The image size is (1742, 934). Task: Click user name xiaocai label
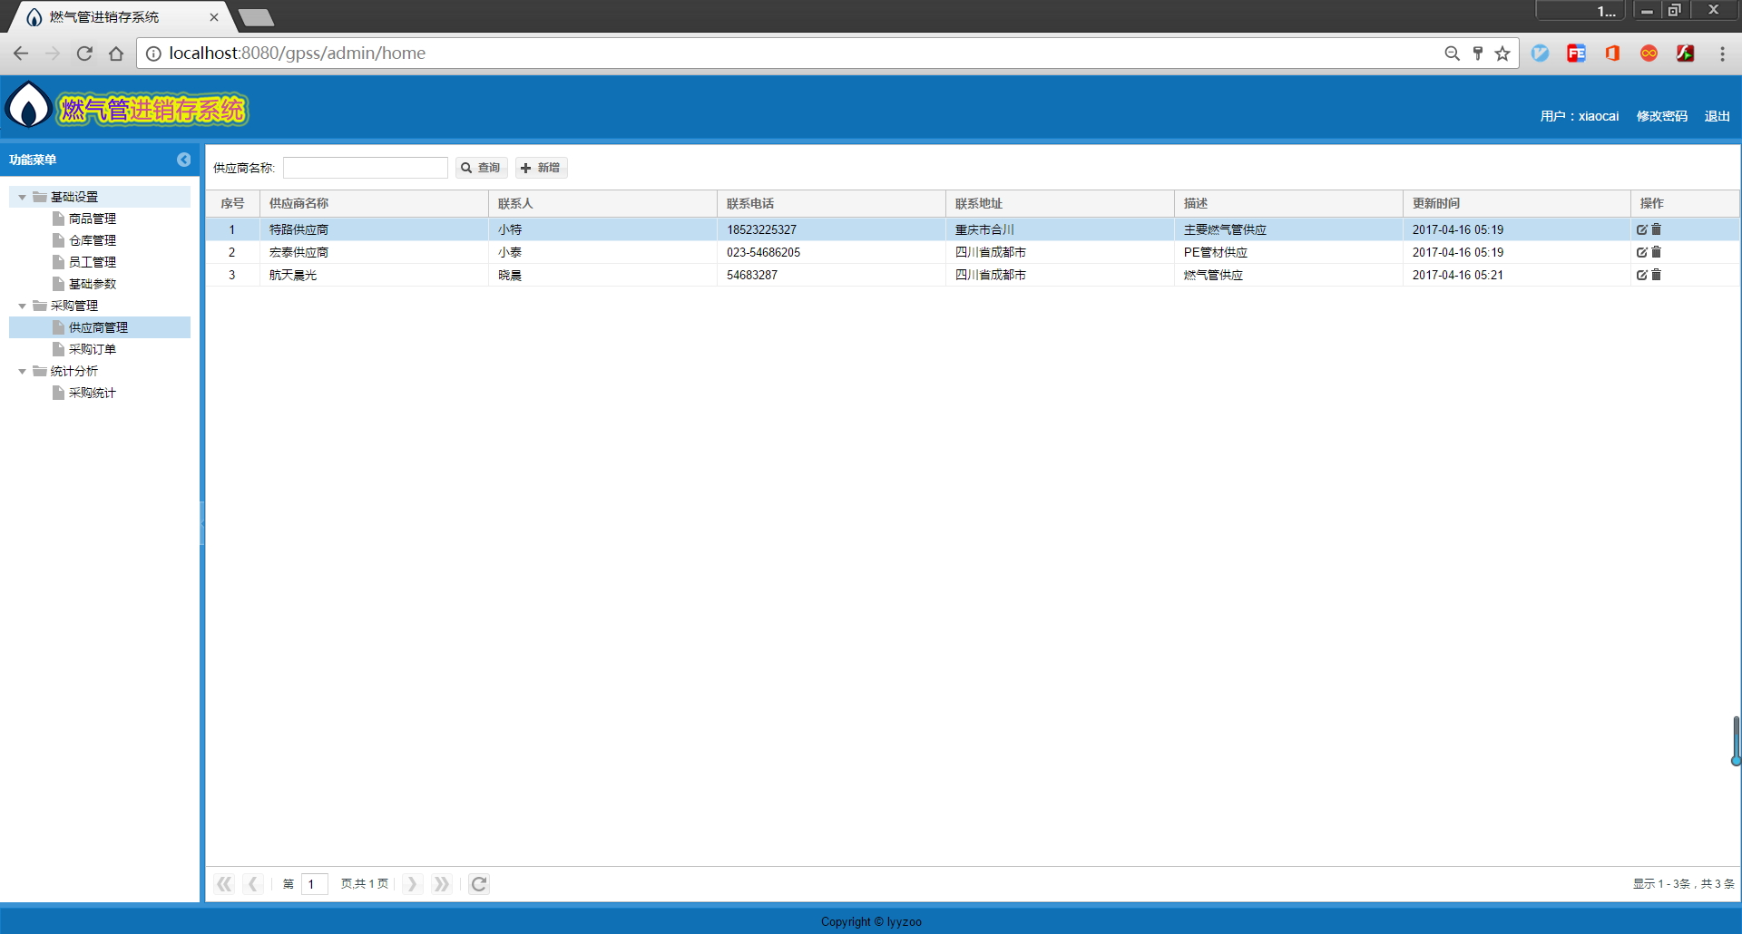pos(1579,116)
